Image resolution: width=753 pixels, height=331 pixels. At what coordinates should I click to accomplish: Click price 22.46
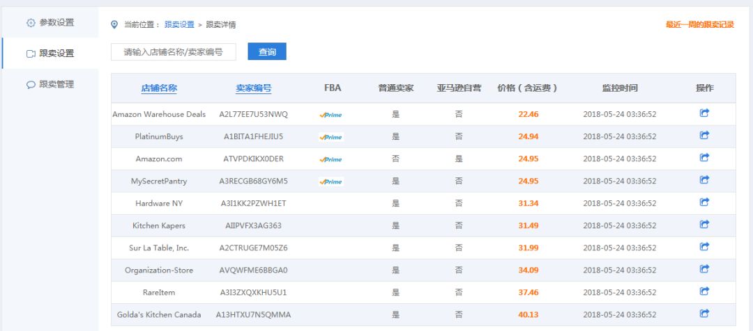[x=528, y=115]
